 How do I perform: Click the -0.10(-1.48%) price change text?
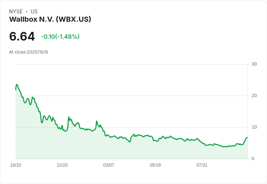point(60,37)
